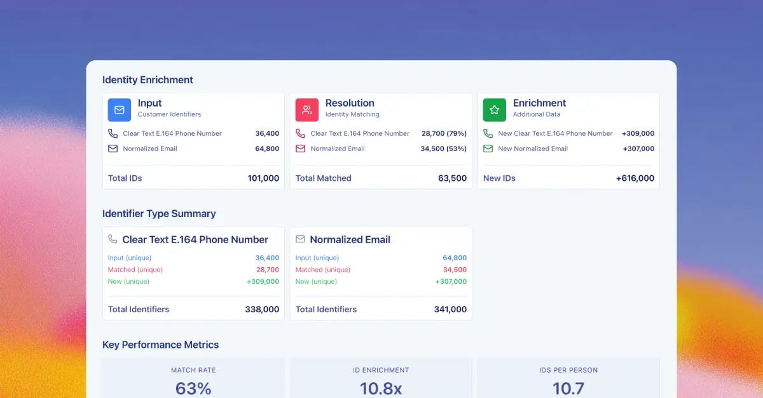Select the "Total IDs" label
The width and height of the screenshot is (763, 398).
[125, 178]
